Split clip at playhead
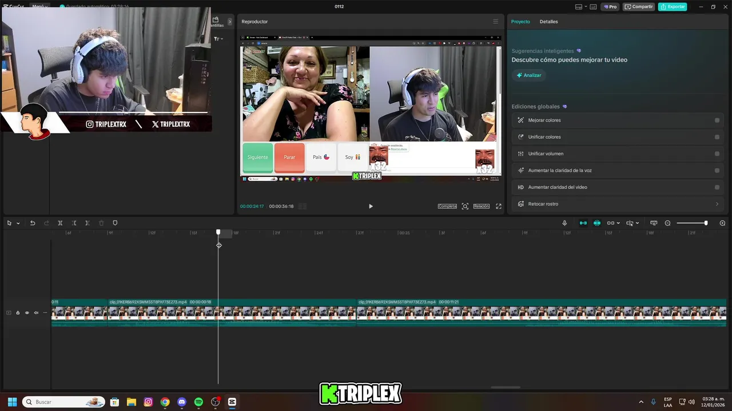732x411 pixels. click(60, 223)
